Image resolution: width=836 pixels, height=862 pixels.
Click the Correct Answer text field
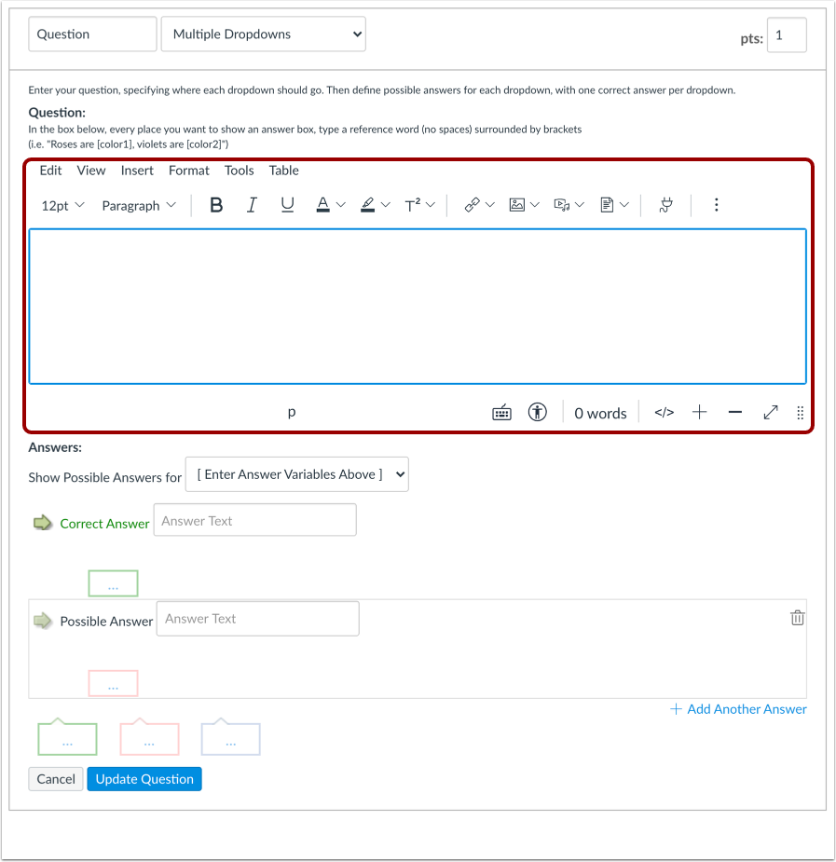coord(254,519)
